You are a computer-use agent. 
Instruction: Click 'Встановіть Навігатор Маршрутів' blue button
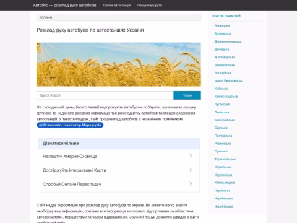click(x=70, y=125)
